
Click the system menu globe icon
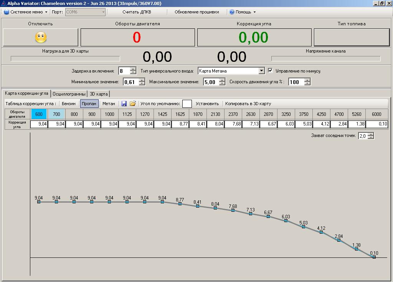[x=6, y=12]
